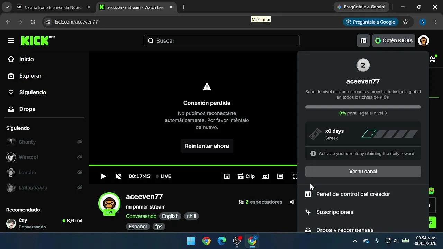The height and width of the screenshot is (249, 443).
Task: Bookmark this page with the star icon
Action: coord(405,22)
